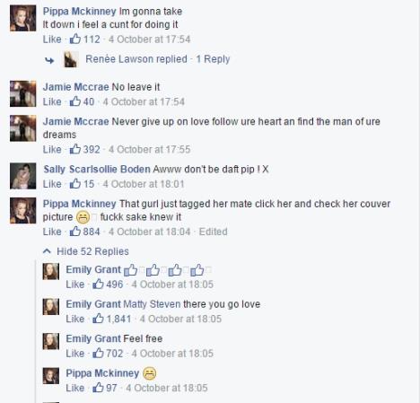Click thumbs-up icon with 392 likes
420x403 pixels.
tap(75, 149)
